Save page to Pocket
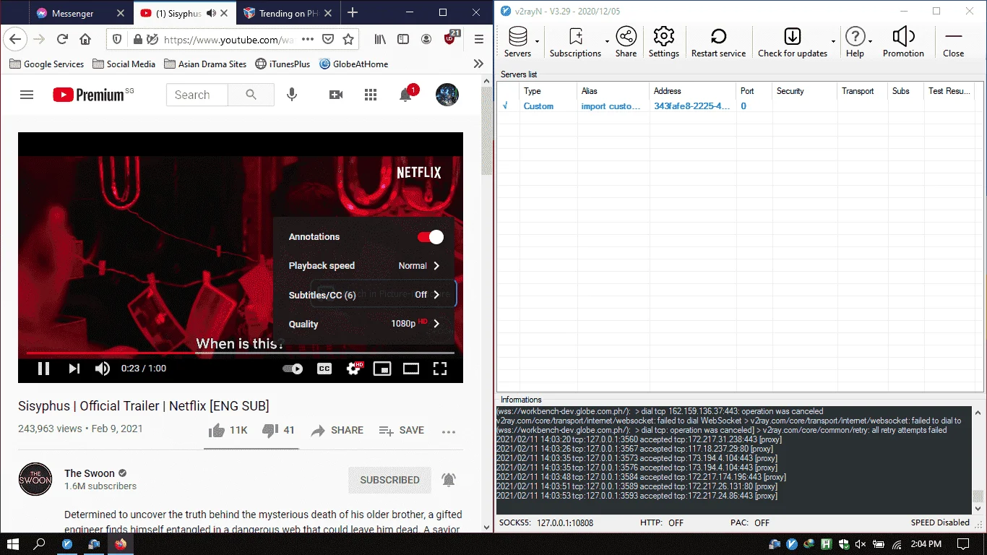987x555 pixels. [x=328, y=40]
